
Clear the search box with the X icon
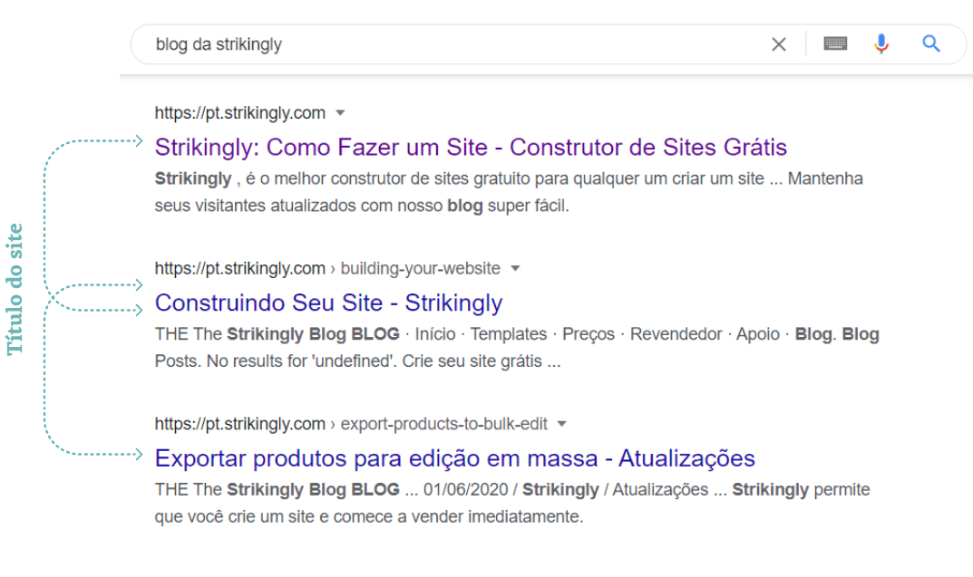778,44
